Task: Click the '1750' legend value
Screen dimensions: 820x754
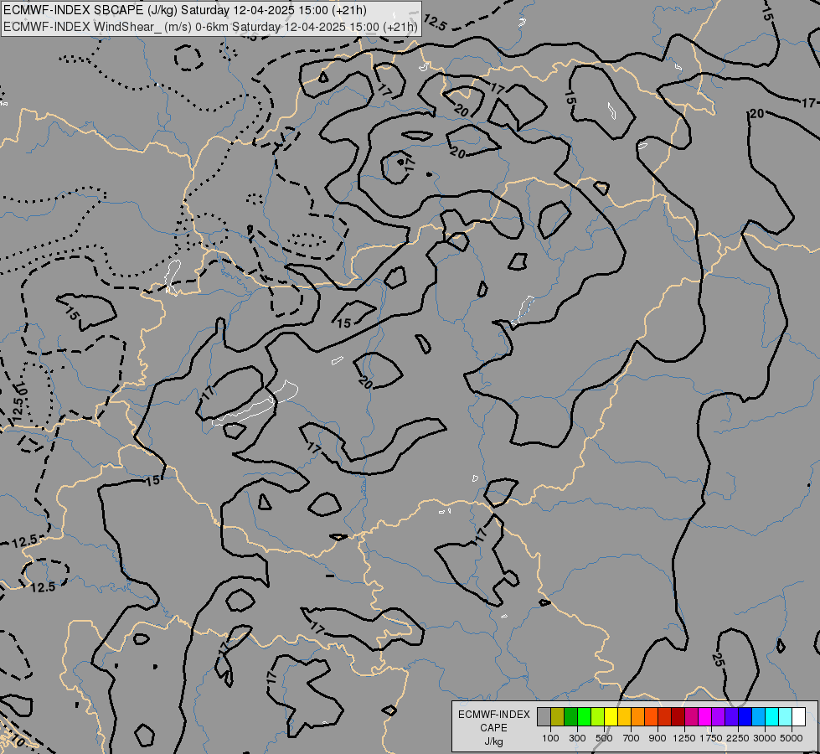Action: coord(711,738)
